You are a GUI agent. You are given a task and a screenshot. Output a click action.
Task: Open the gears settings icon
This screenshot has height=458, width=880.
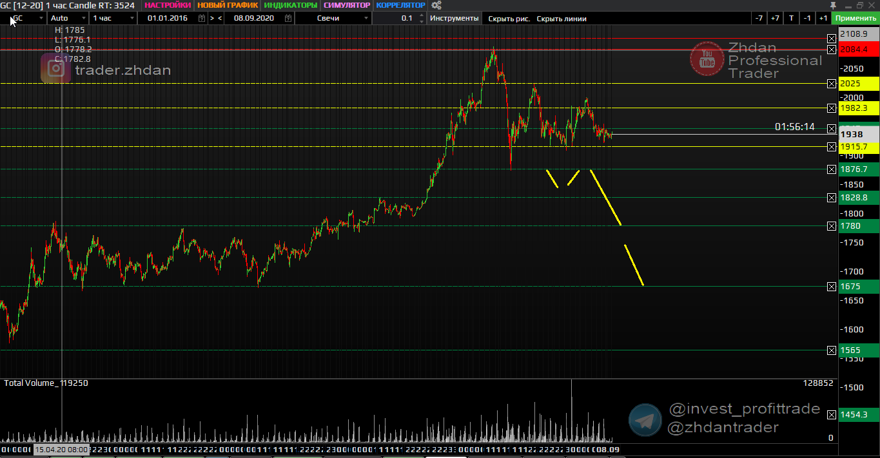[436, 5]
